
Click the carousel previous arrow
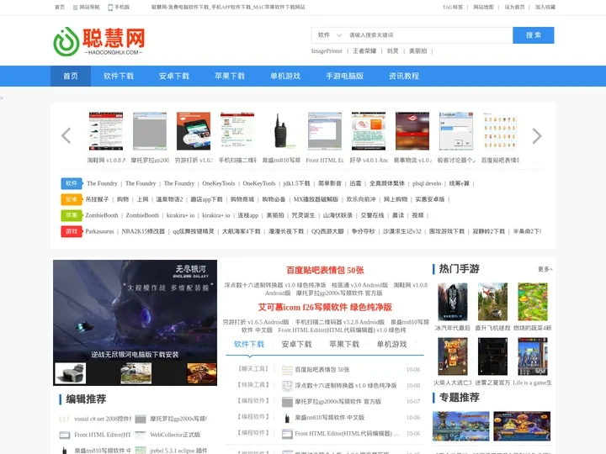[66, 135]
